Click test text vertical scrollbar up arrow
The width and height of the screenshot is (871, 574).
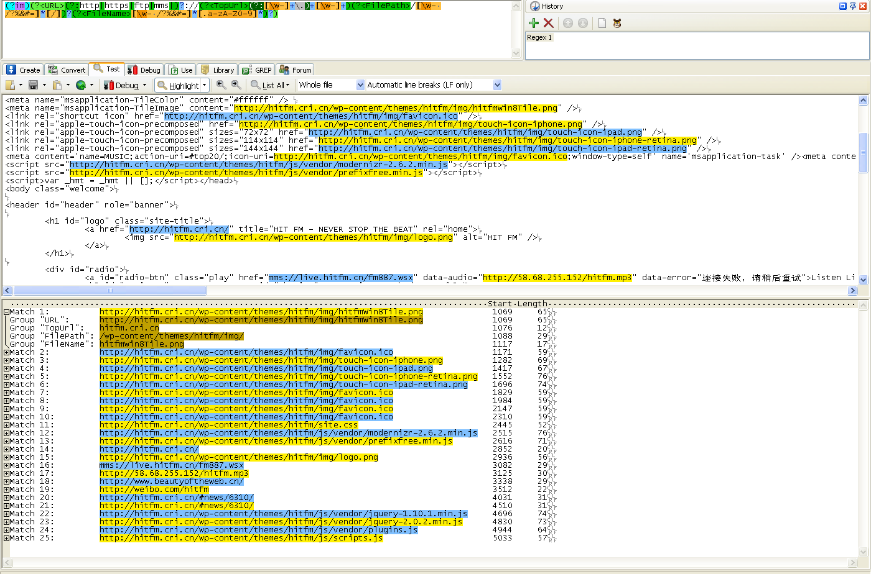coord(863,100)
